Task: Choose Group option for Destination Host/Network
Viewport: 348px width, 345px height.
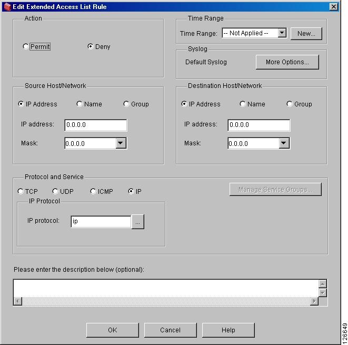Action: coord(289,104)
